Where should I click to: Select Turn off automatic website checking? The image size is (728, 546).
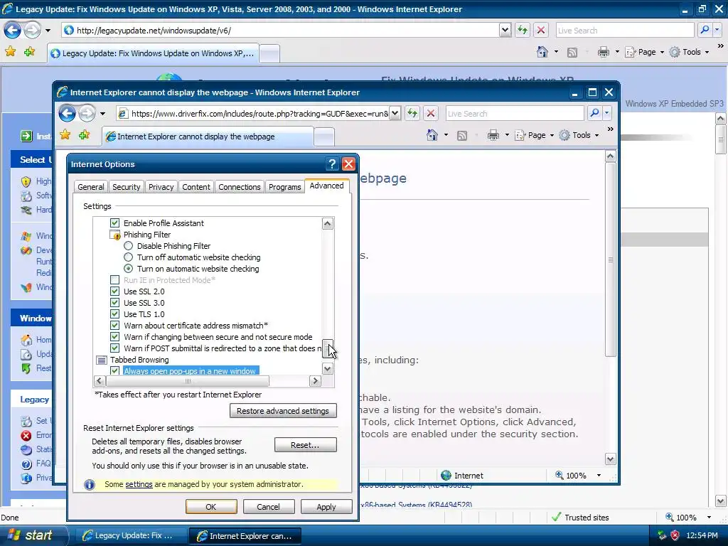click(x=128, y=257)
